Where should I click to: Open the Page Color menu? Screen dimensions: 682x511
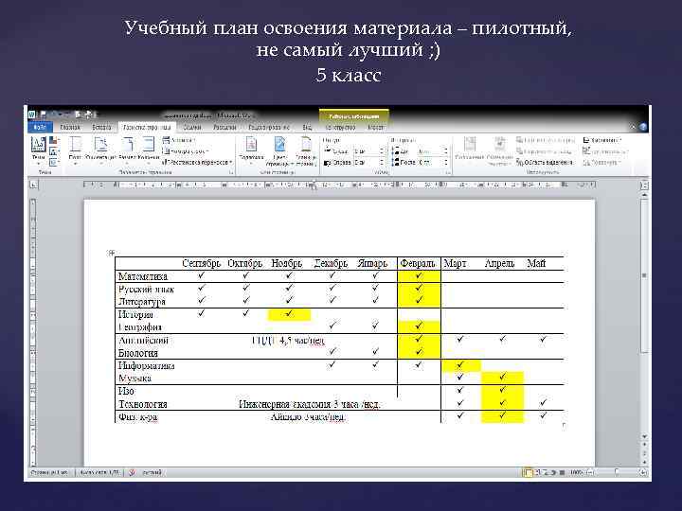[279, 150]
